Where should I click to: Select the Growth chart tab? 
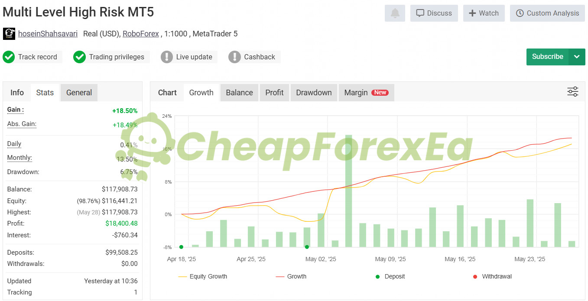(201, 93)
